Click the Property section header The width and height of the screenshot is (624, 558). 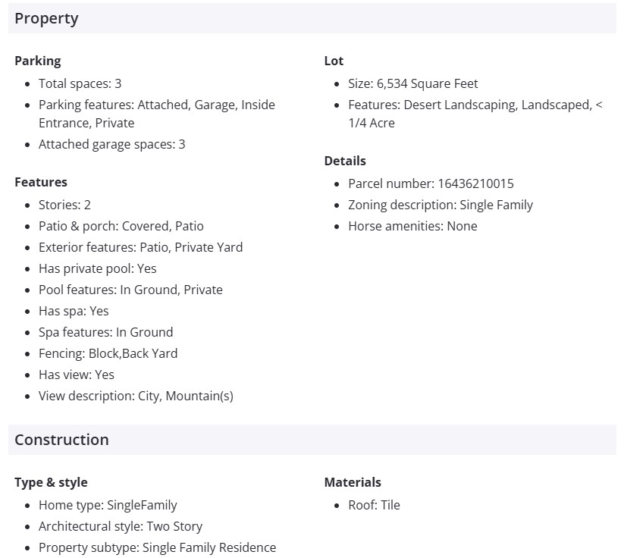(46, 19)
